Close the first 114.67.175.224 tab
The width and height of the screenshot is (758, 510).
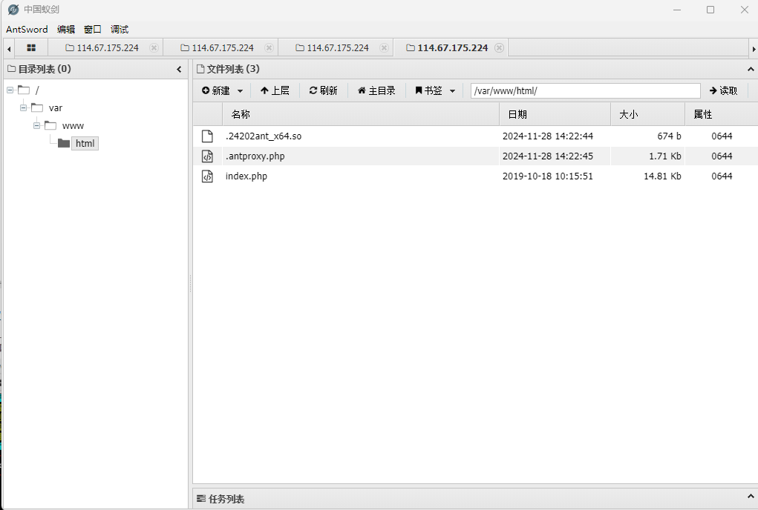click(154, 47)
